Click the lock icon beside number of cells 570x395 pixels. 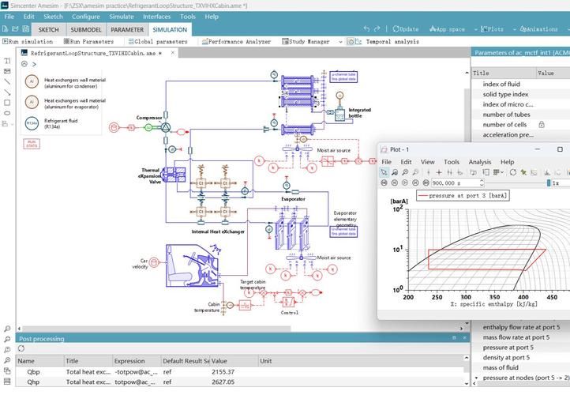[x=542, y=125]
